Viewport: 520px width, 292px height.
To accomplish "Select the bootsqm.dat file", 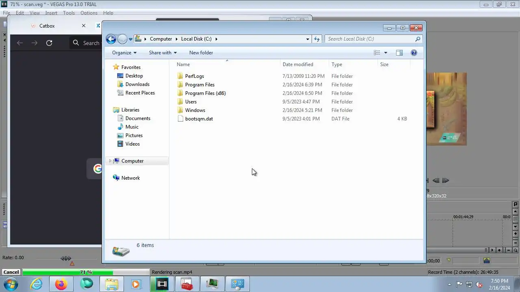I will pyautogui.click(x=199, y=119).
